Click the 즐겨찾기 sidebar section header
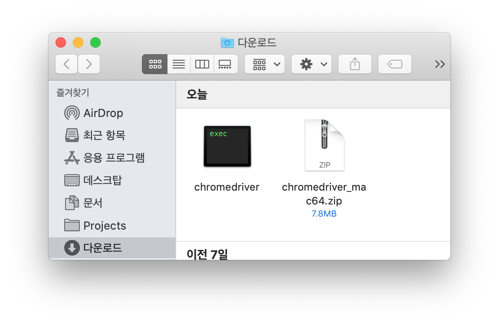The width and height of the screenshot is (499, 324). [x=73, y=92]
